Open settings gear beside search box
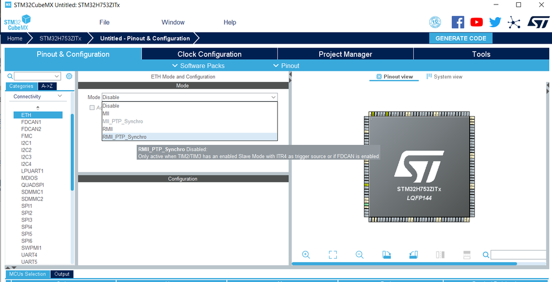The image size is (552, 282). click(69, 76)
